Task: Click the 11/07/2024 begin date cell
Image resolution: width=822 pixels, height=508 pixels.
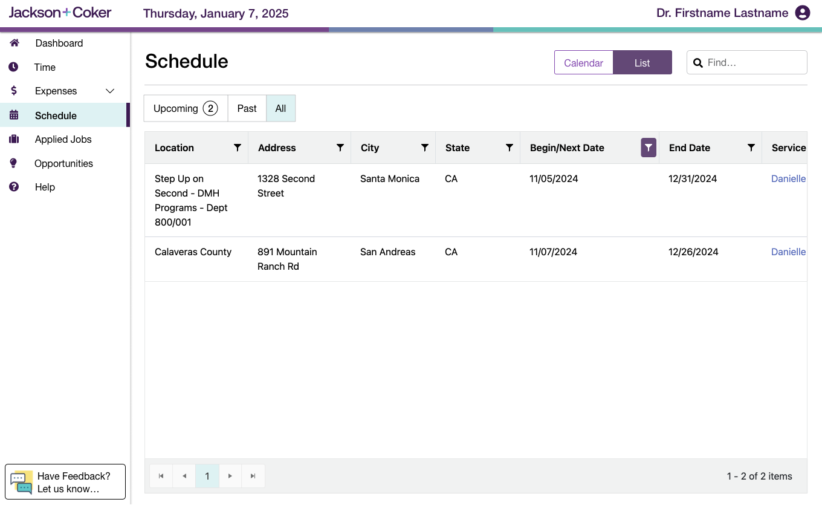Action: [589, 259]
